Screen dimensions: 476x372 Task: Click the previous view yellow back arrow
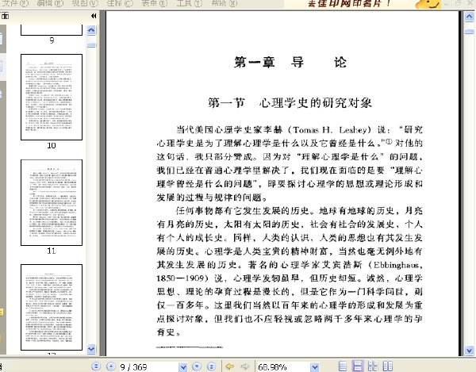pos(230,366)
